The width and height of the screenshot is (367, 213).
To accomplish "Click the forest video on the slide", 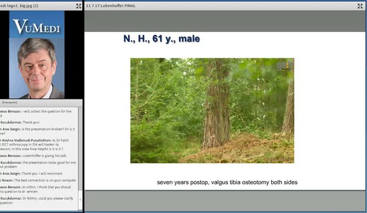I will point(212,111).
